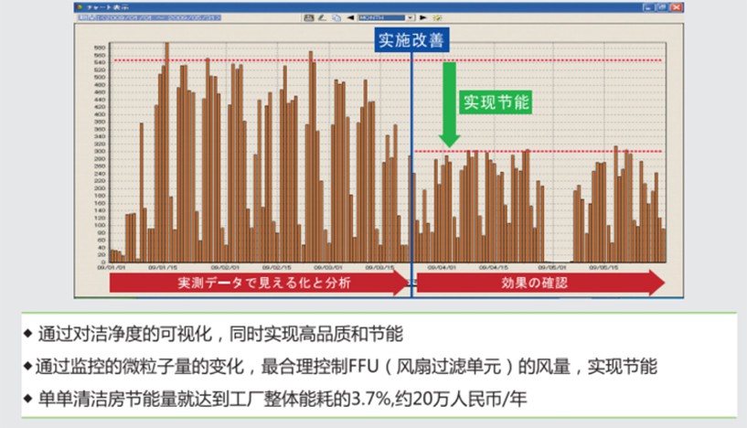The image size is (747, 428).
Task: Open the MONTH period dropdown
Action: (x=411, y=16)
